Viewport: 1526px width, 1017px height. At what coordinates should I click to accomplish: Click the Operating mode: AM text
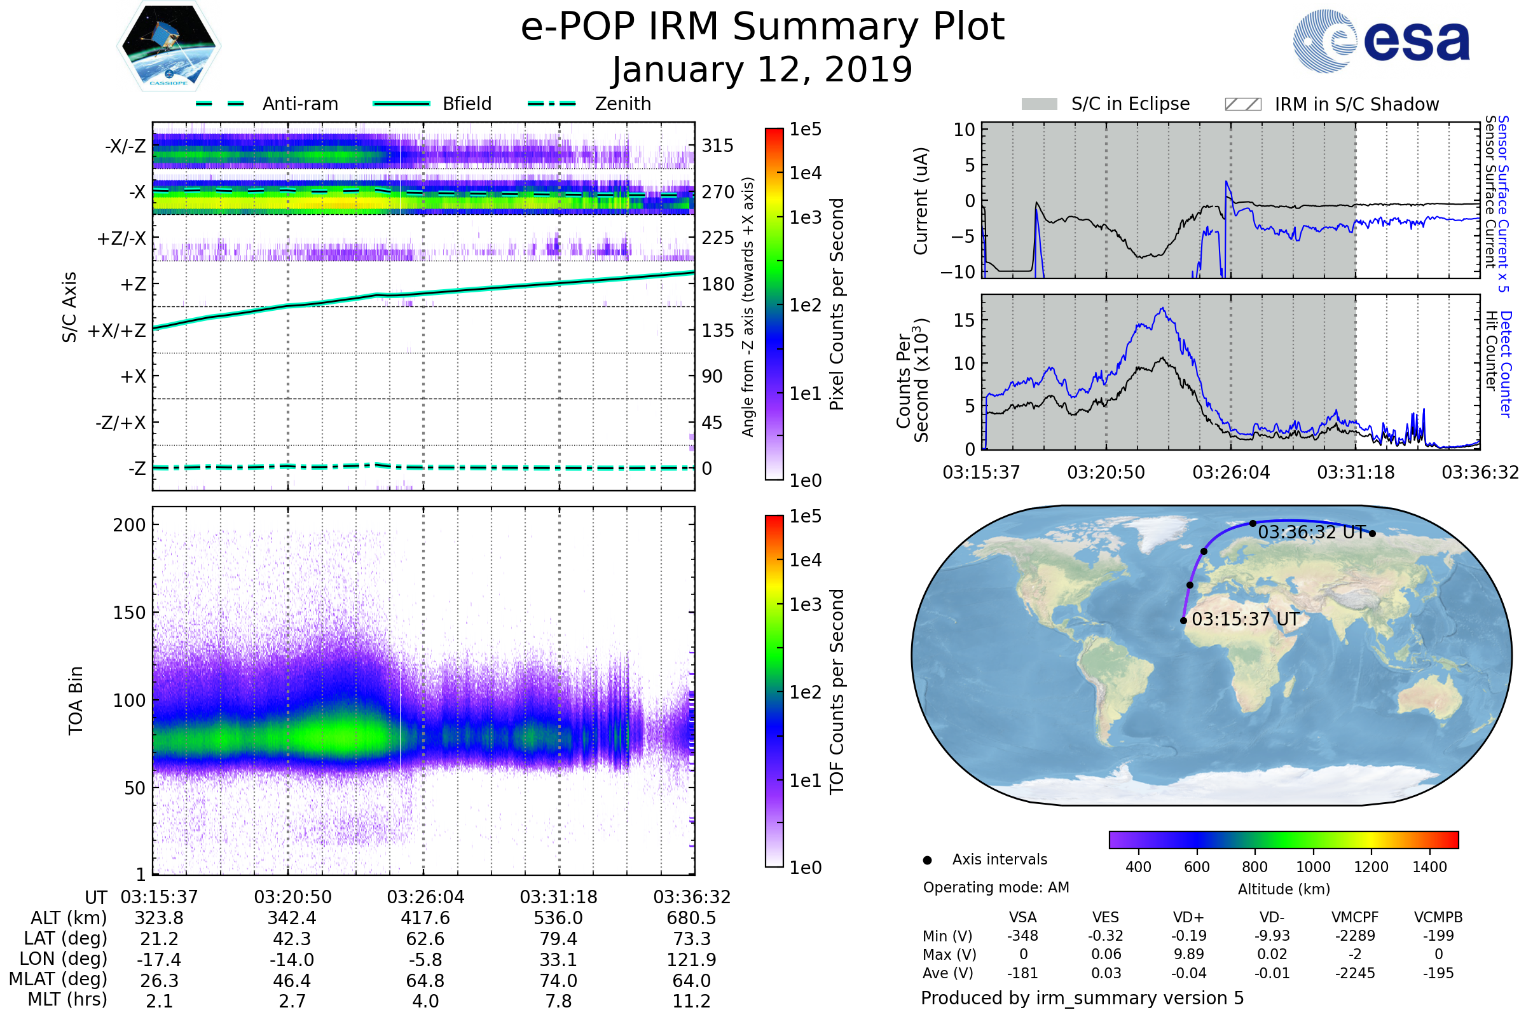pyautogui.click(x=996, y=887)
